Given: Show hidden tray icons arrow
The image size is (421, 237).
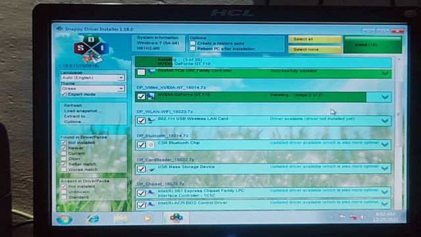Looking at the screenshot, I should point(332,217).
